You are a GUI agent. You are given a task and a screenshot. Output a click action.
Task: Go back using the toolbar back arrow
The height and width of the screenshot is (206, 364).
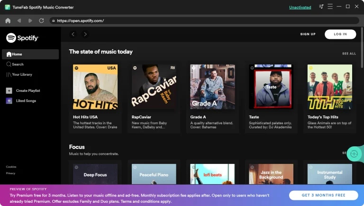[x=19, y=21]
